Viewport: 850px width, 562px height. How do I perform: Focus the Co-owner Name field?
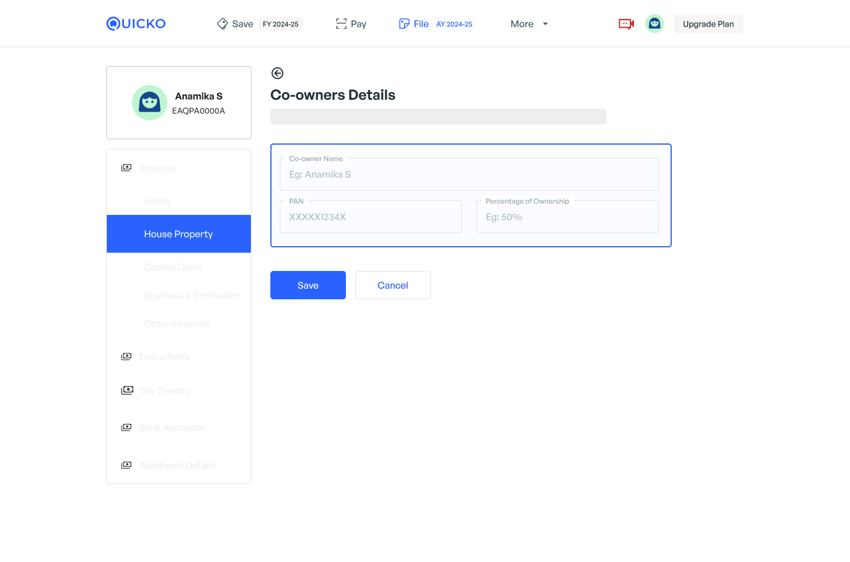coord(469,175)
